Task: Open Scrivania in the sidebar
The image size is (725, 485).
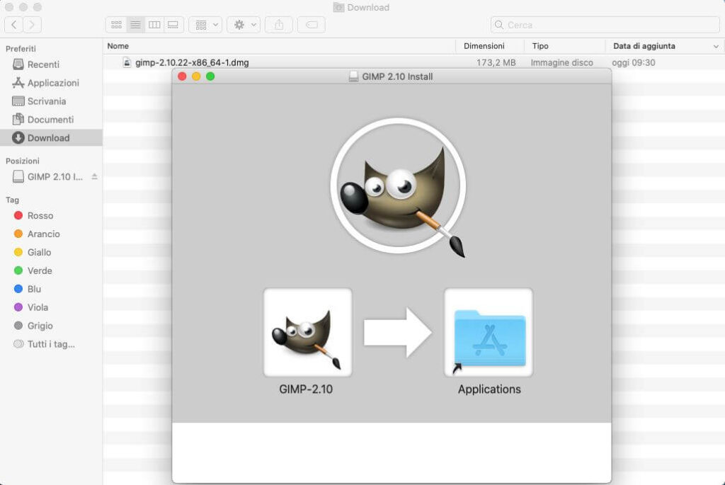Action: 51,101
